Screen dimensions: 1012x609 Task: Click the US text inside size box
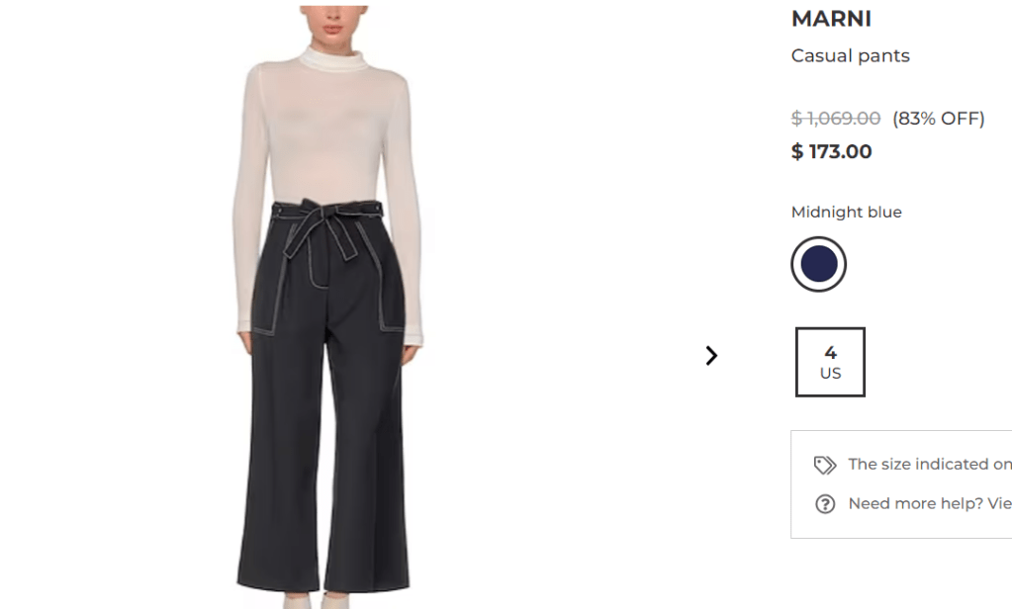(830, 374)
